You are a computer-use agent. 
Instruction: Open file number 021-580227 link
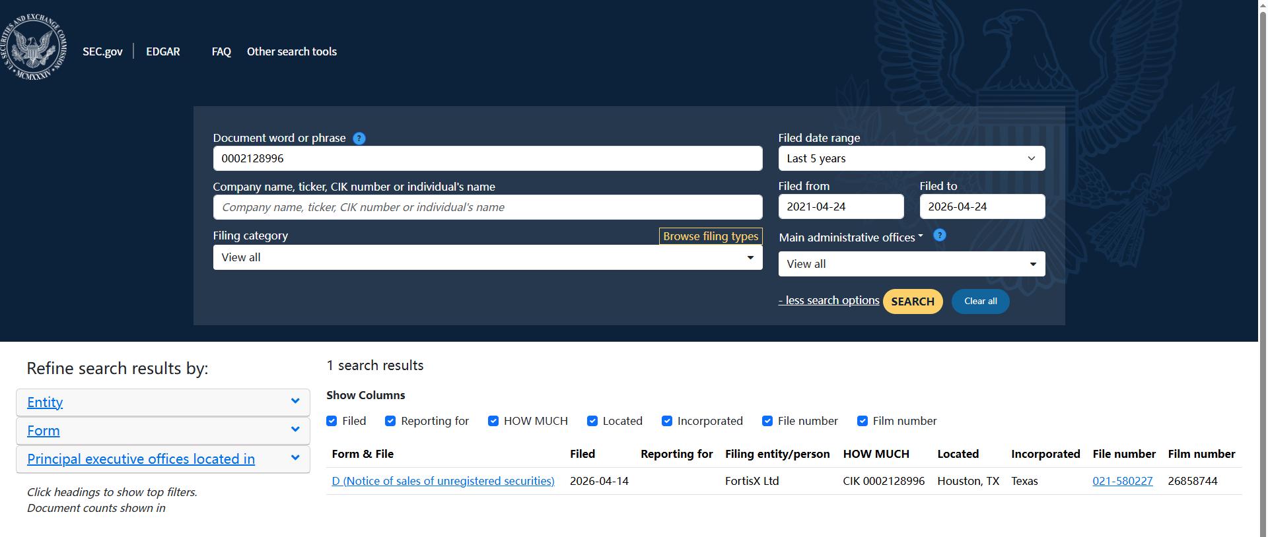coord(1123,481)
